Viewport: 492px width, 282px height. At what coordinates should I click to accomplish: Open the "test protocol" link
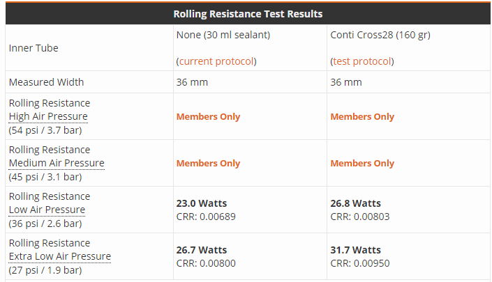[x=361, y=61]
